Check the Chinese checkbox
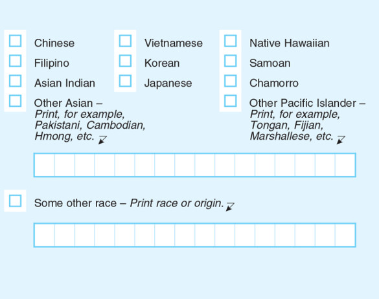 coord(16,41)
